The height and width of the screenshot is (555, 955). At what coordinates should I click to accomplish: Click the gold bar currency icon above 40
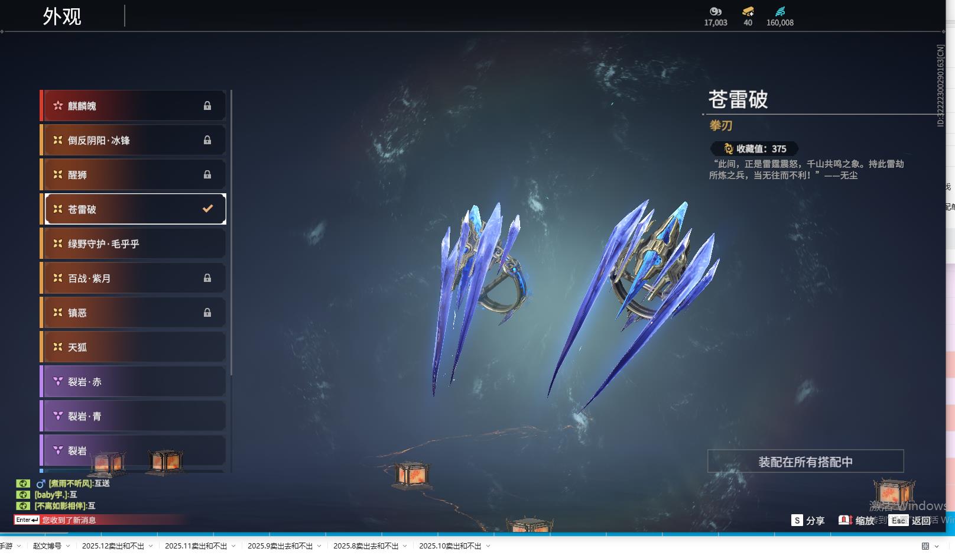748,11
